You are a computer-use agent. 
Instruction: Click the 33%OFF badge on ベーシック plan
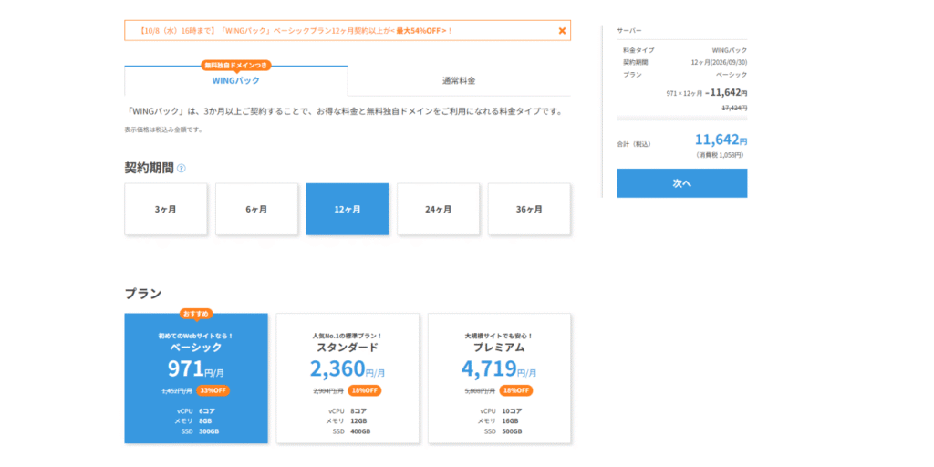tap(213, 390)
